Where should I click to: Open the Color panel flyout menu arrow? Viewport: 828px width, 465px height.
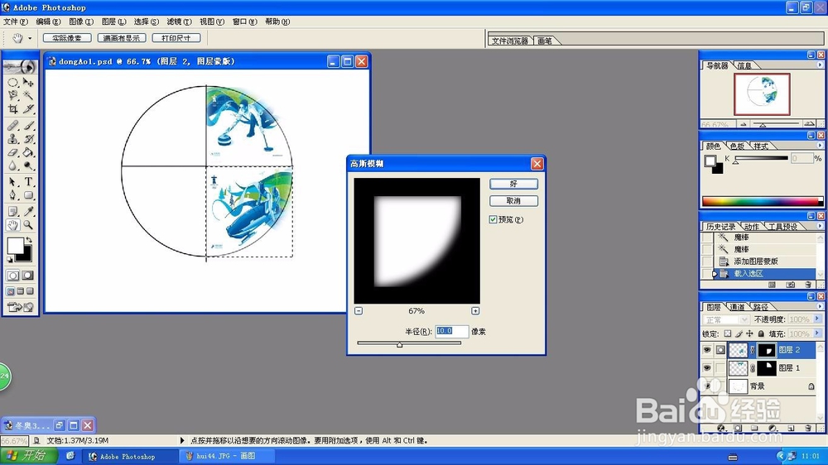820,145
